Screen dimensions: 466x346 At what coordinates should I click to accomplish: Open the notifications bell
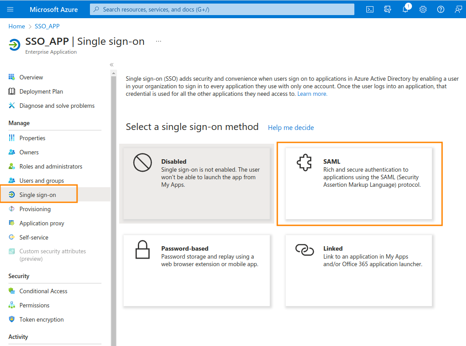(x=405, y=9)
